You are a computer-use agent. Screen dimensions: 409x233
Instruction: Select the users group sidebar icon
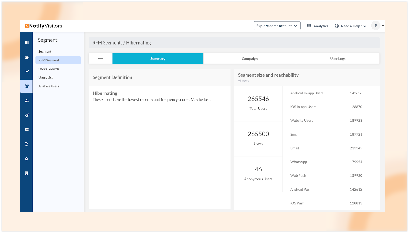pos(27,86)
